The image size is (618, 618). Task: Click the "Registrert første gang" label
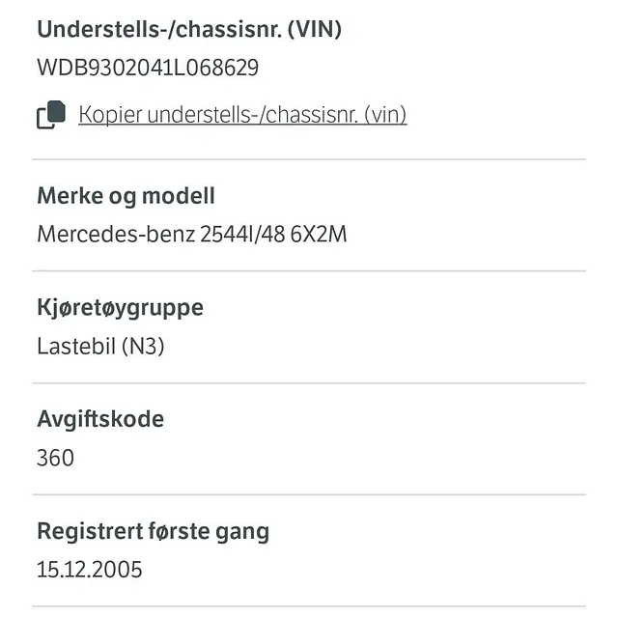tap(153, 531)
